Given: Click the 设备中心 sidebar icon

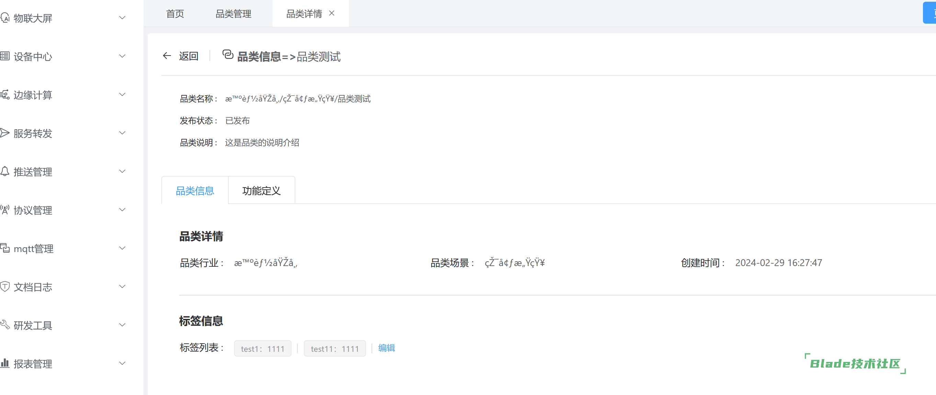Looking at the screenshot, I should click(x=5, y=56).
